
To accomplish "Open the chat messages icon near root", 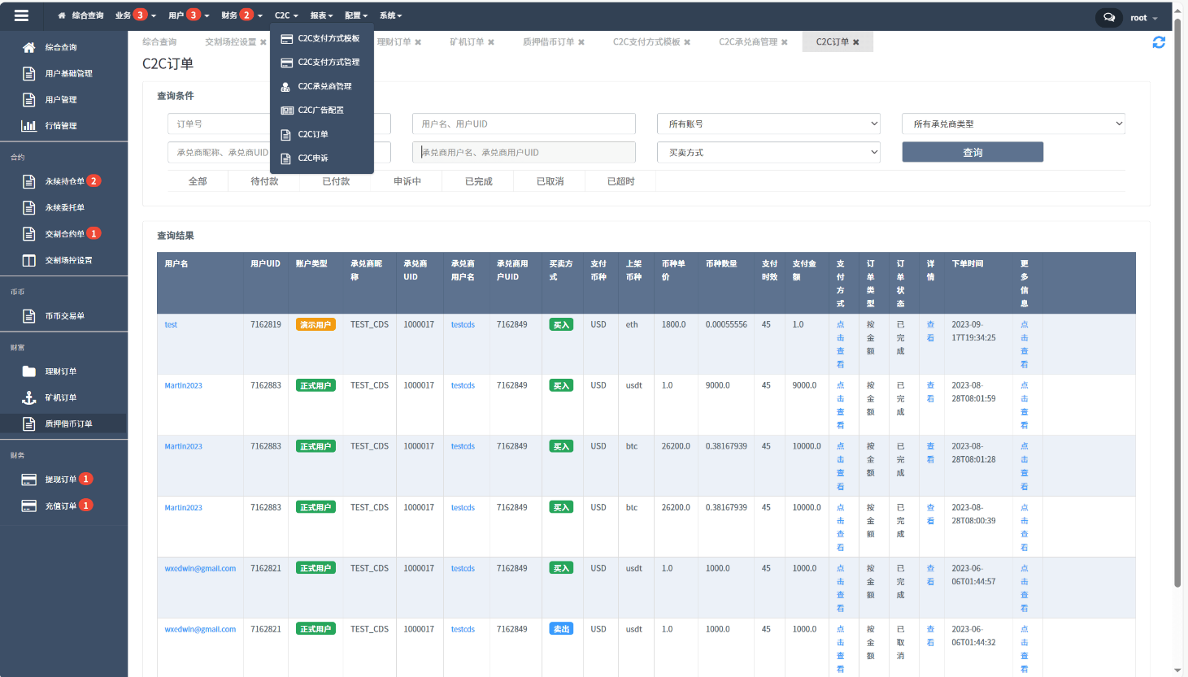I will tap(1109, 17).
